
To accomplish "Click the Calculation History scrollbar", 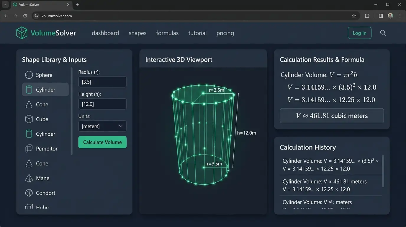I will click(383, 171).
